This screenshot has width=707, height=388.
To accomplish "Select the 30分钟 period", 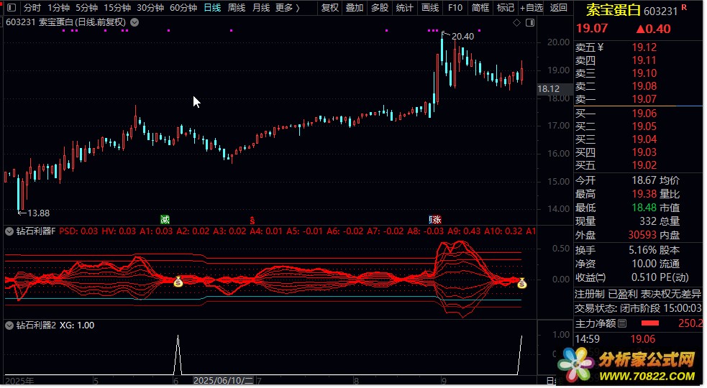I will pos(150,8).
